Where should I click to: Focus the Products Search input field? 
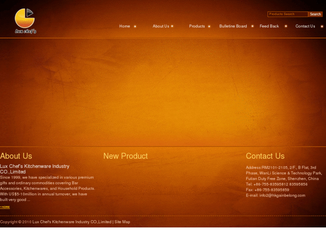(x=288, y=14)
